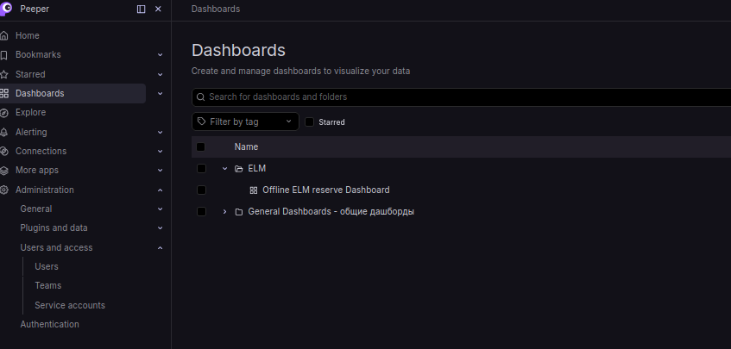731x349 pixels.
Task: Open the Teams menu item
Action: (x=48, y=286)
